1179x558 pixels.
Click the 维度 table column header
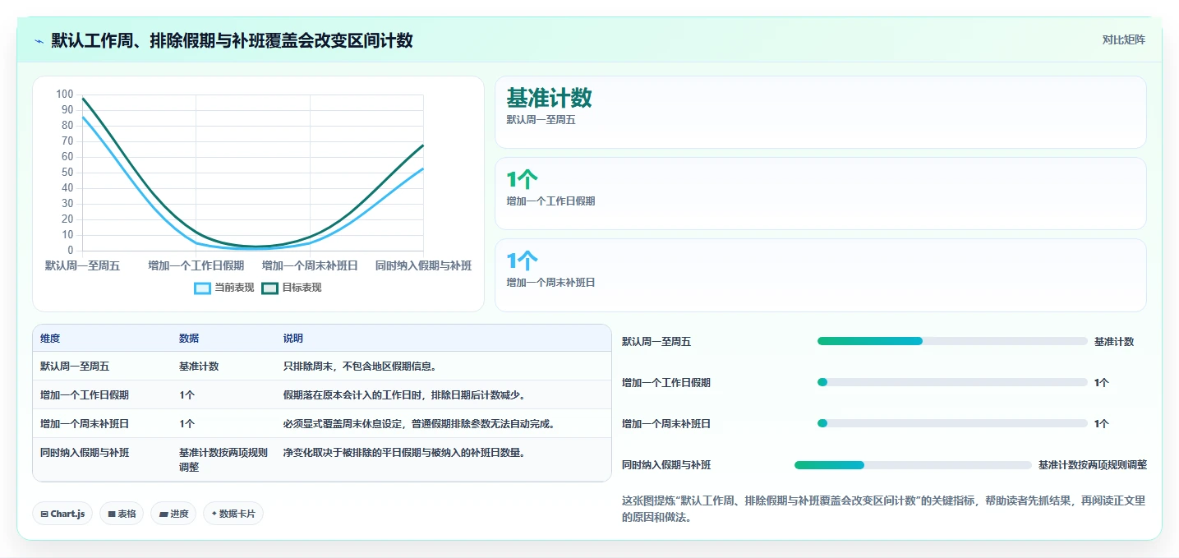[50, 339]
